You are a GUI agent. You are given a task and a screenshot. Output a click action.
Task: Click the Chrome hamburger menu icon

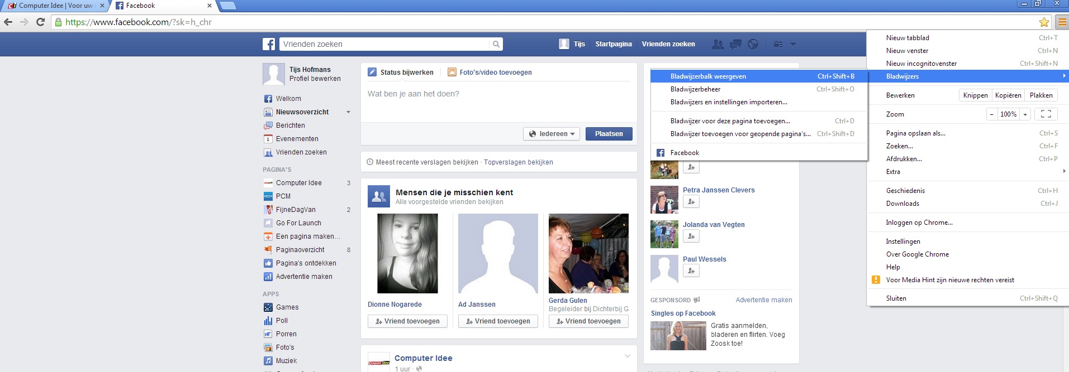(1061, 22)
